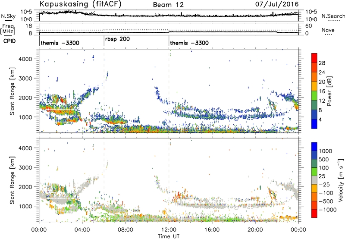Click the -25 tick label on Velocity colorbar
345x239 pixels.
click(x=324, y=184)
